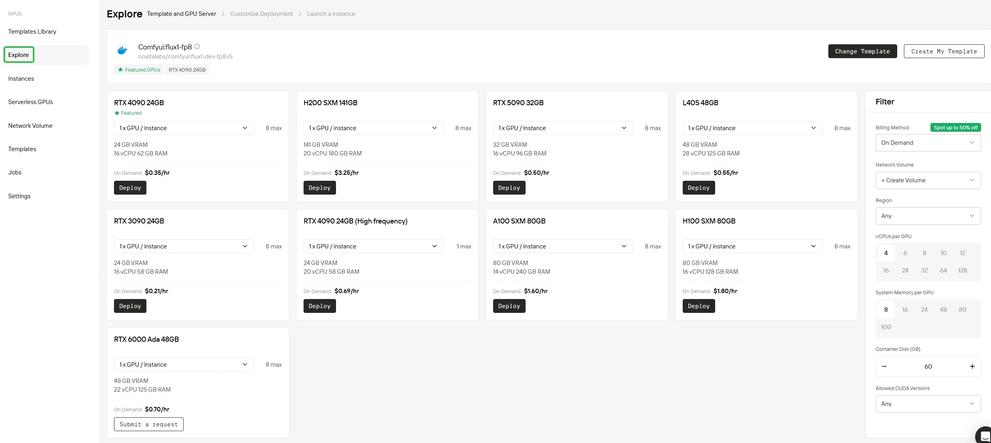The image size is (991, 443).
Task: Click the RTX 4090 24GB tag chip
Action: point(187,70)
